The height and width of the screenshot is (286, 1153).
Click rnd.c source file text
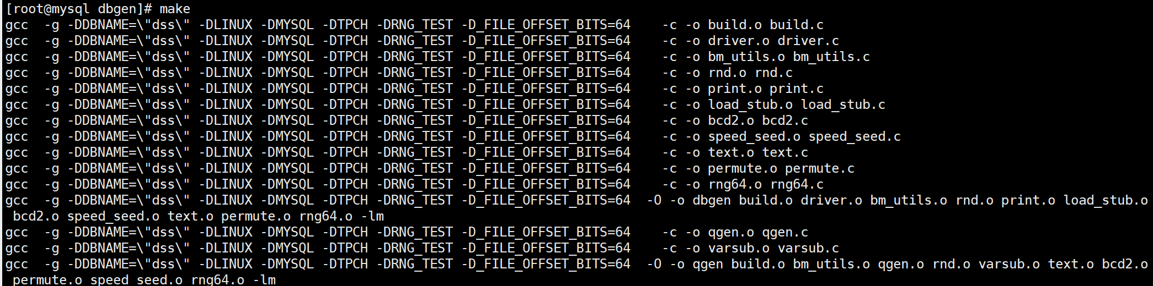773,73
